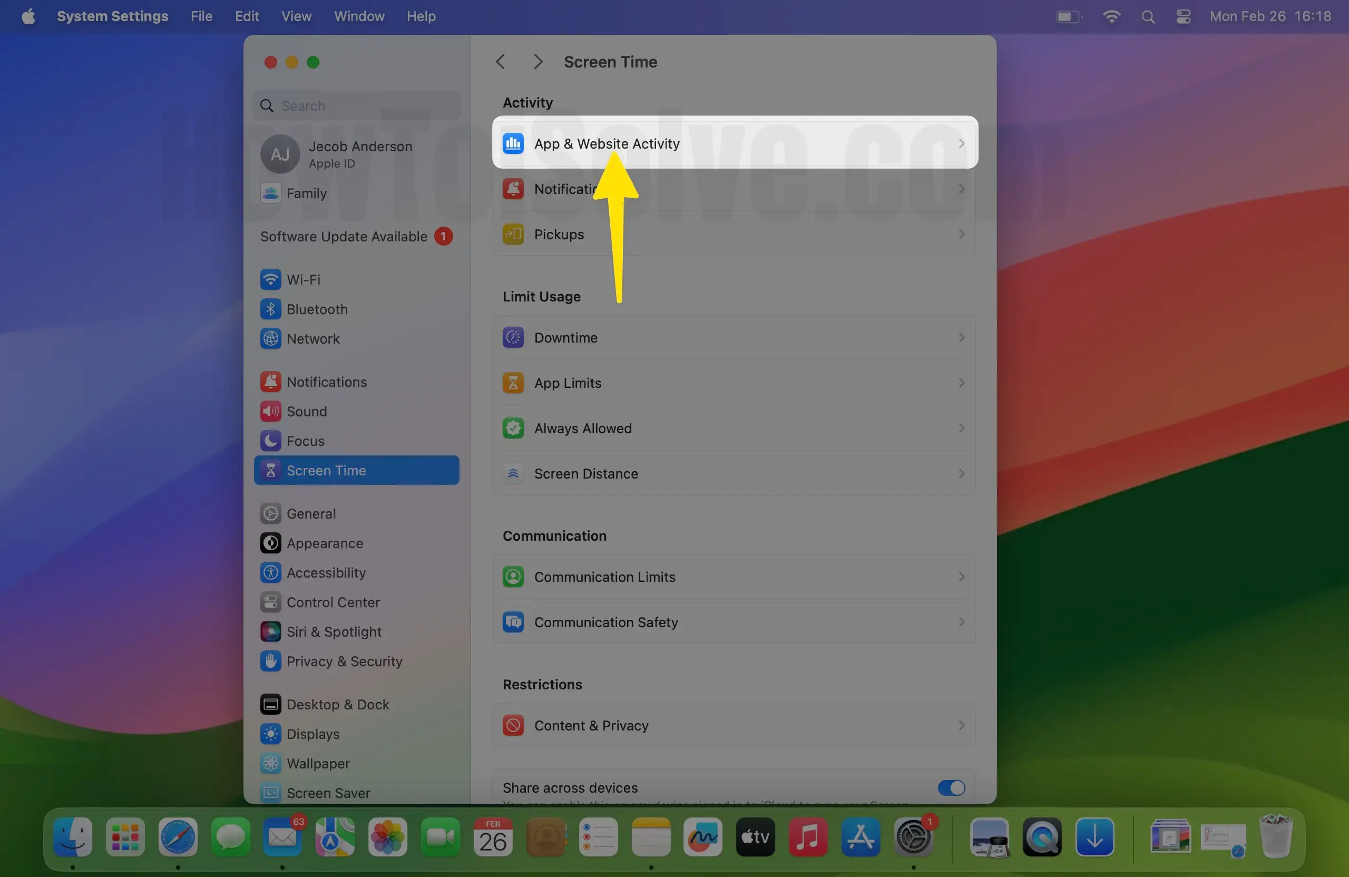
Task: Open Pickups via its chevron
Action: [961, 234]
